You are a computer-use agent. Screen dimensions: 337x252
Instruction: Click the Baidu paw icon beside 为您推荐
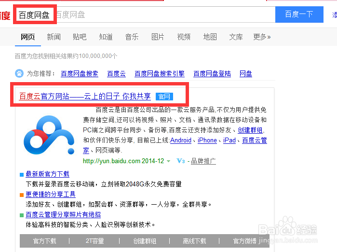pos(19,73)
